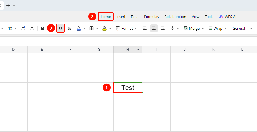Align text right
The height and width of the screenshot is (132, 257).
pyautogui.click(x=163, y=28)
